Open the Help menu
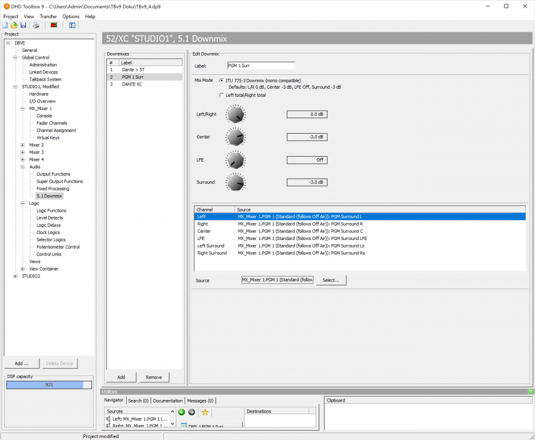 click(x=90, y=17)
